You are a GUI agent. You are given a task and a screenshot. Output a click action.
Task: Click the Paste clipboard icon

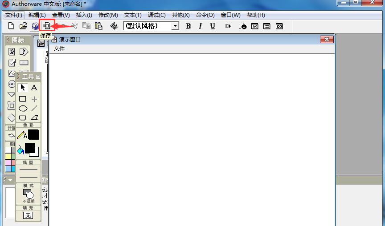tap(98, 26)
